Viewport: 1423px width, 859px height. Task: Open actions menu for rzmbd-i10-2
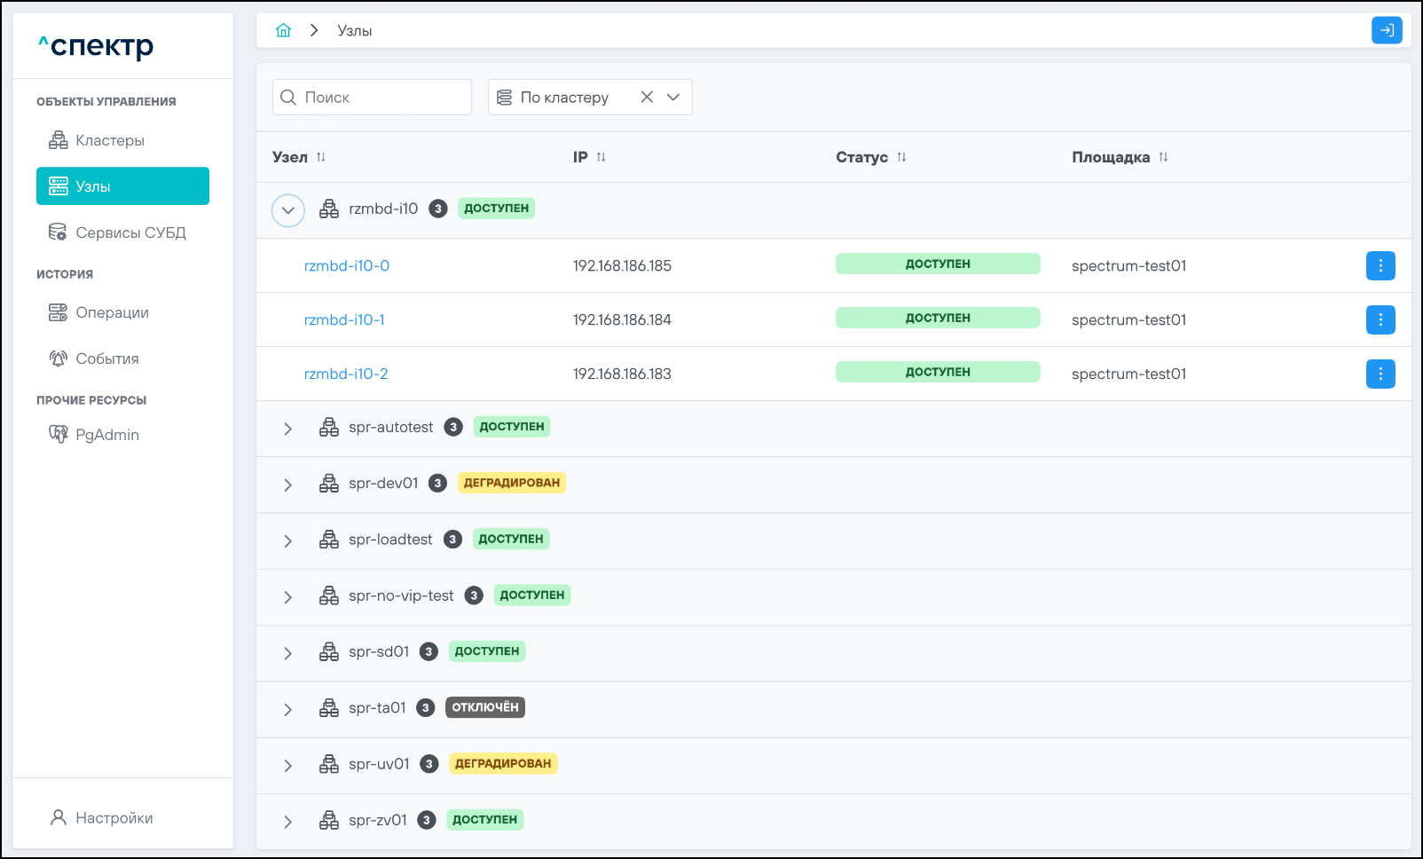point(1380,374)
